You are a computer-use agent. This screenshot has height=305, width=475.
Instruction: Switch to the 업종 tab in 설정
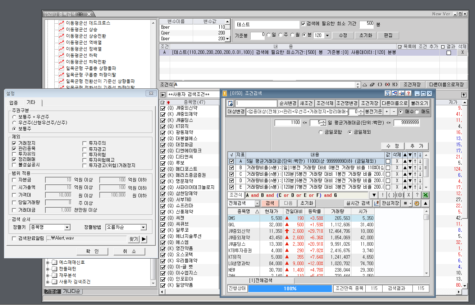(14, 103)
